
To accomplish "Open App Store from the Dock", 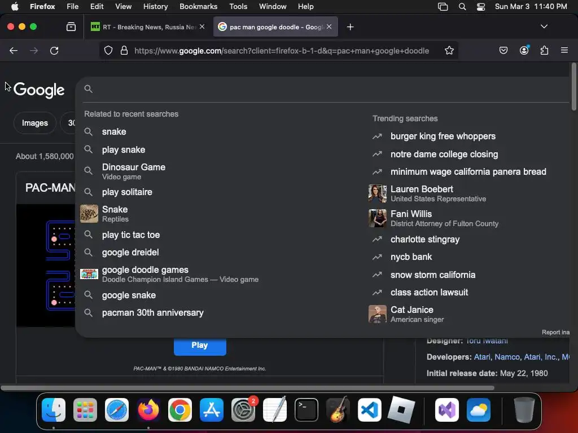I will 212,409.
